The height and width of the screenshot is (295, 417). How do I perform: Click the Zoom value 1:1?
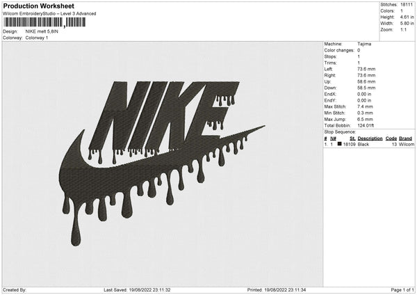click(x=403, y=29)
